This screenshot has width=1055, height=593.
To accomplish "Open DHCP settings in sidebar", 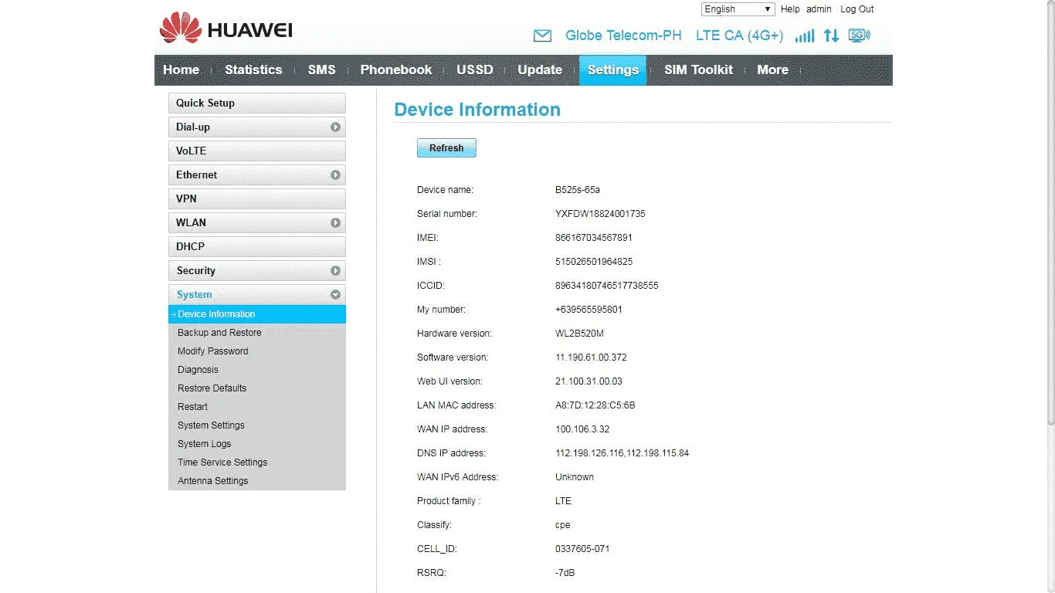I will [257, 246].
